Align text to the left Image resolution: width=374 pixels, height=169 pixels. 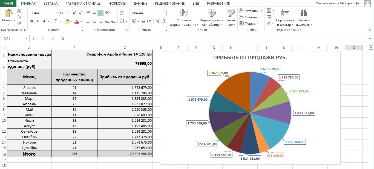point(88,21)
